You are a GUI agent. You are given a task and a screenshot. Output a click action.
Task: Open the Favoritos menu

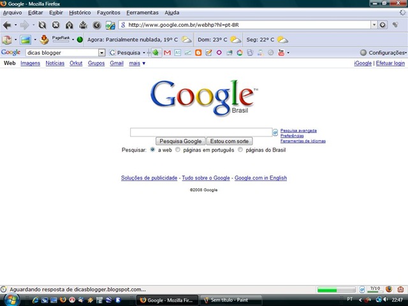pos(108,12)
